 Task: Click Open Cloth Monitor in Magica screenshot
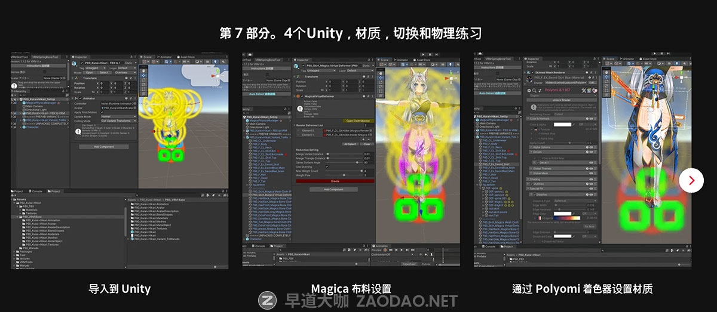[358, 121]
